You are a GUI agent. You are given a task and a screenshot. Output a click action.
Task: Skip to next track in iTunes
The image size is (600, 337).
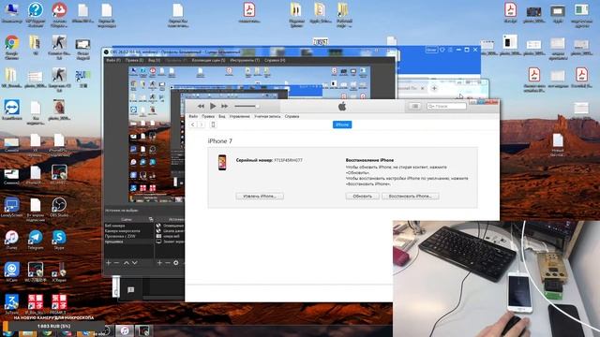click(225, 106)
